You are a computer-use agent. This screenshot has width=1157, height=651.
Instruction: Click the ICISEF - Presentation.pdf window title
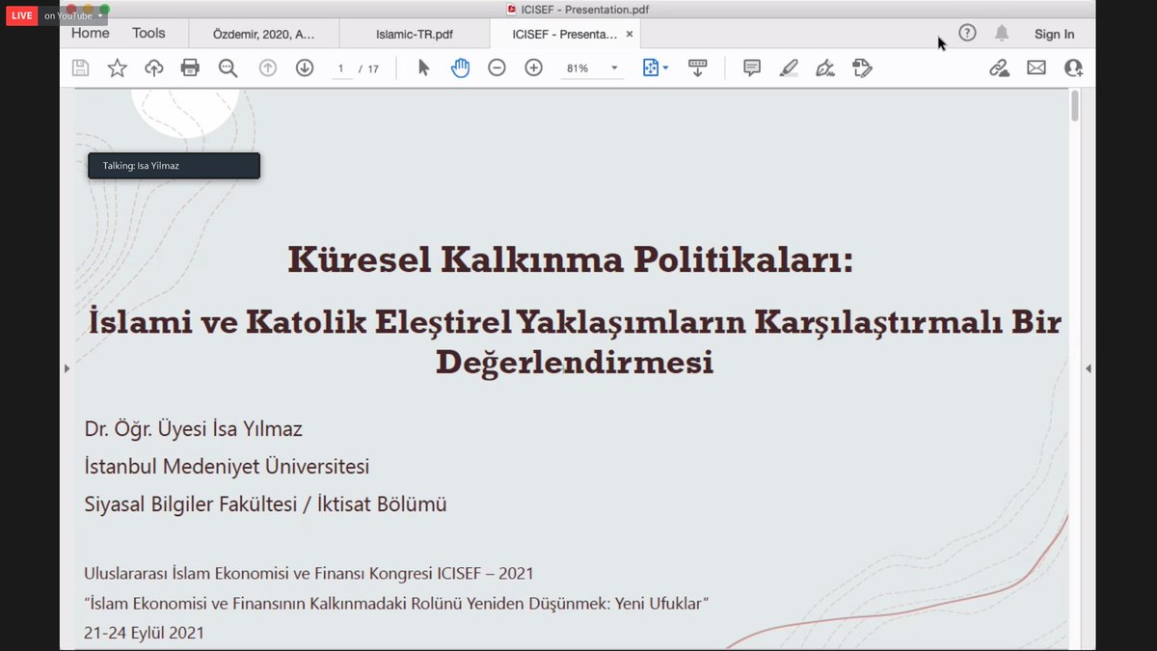pyautogui.click(x=584, y=9)
